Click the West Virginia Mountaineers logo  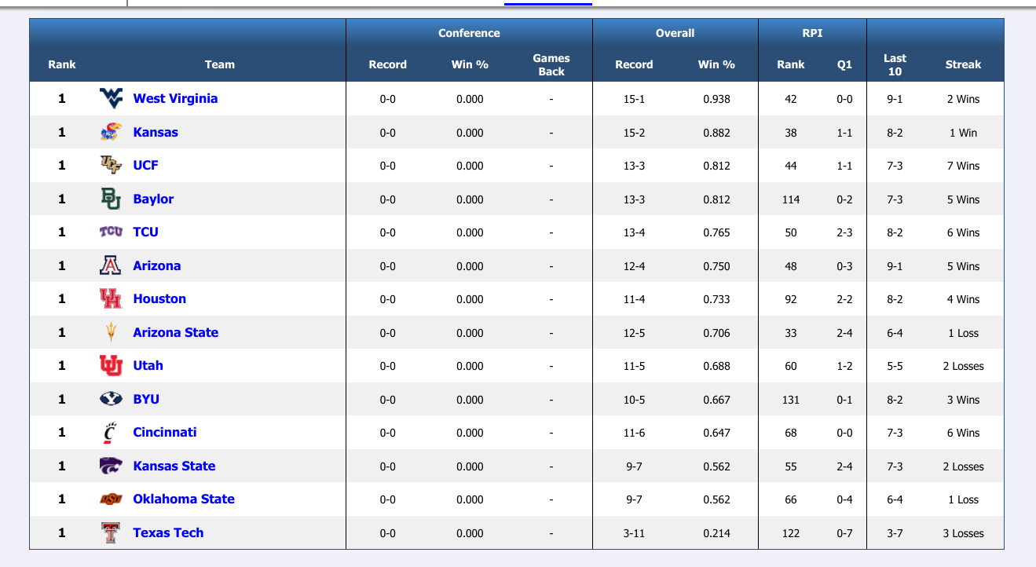click(x=111, y=99)
